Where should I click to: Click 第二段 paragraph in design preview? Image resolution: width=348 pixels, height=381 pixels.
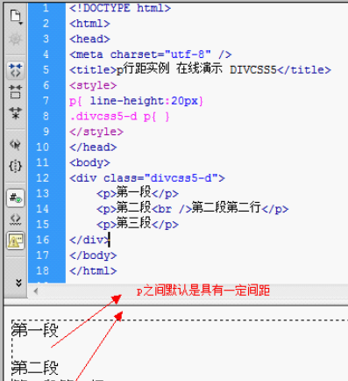35,368
